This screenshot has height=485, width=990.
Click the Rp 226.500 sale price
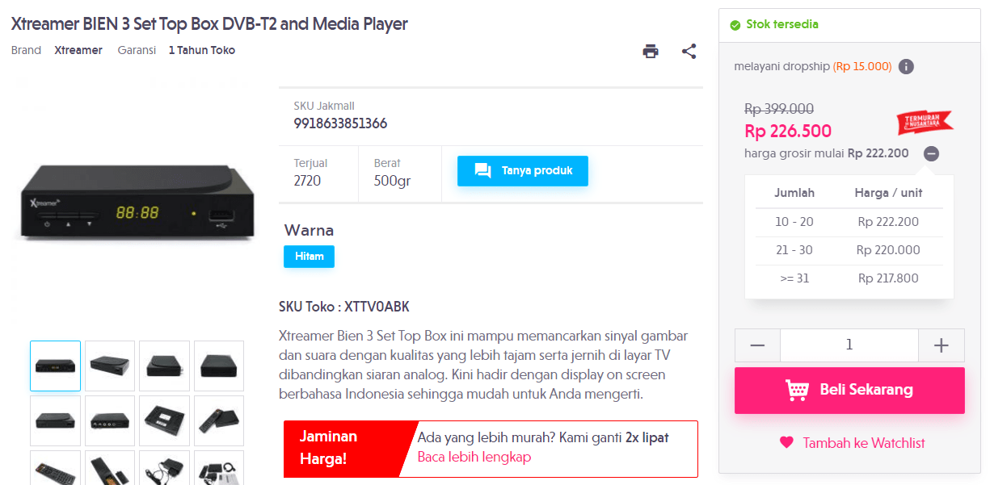coord(787,131)
